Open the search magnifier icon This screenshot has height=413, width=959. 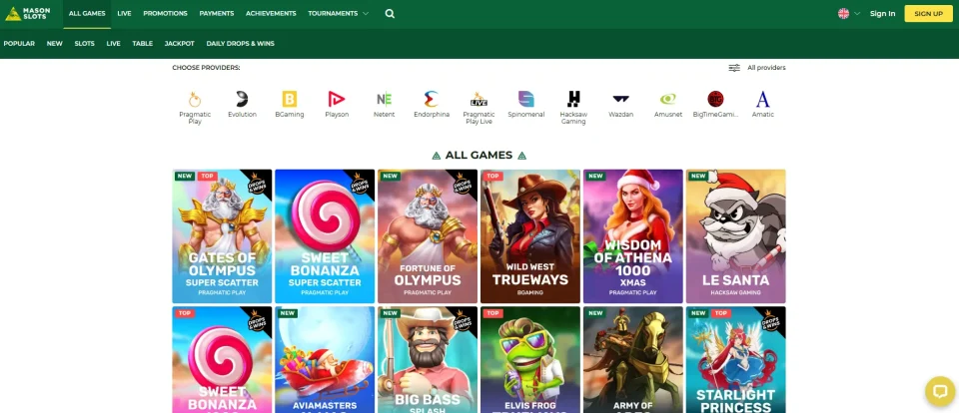(x=390, y=13)
